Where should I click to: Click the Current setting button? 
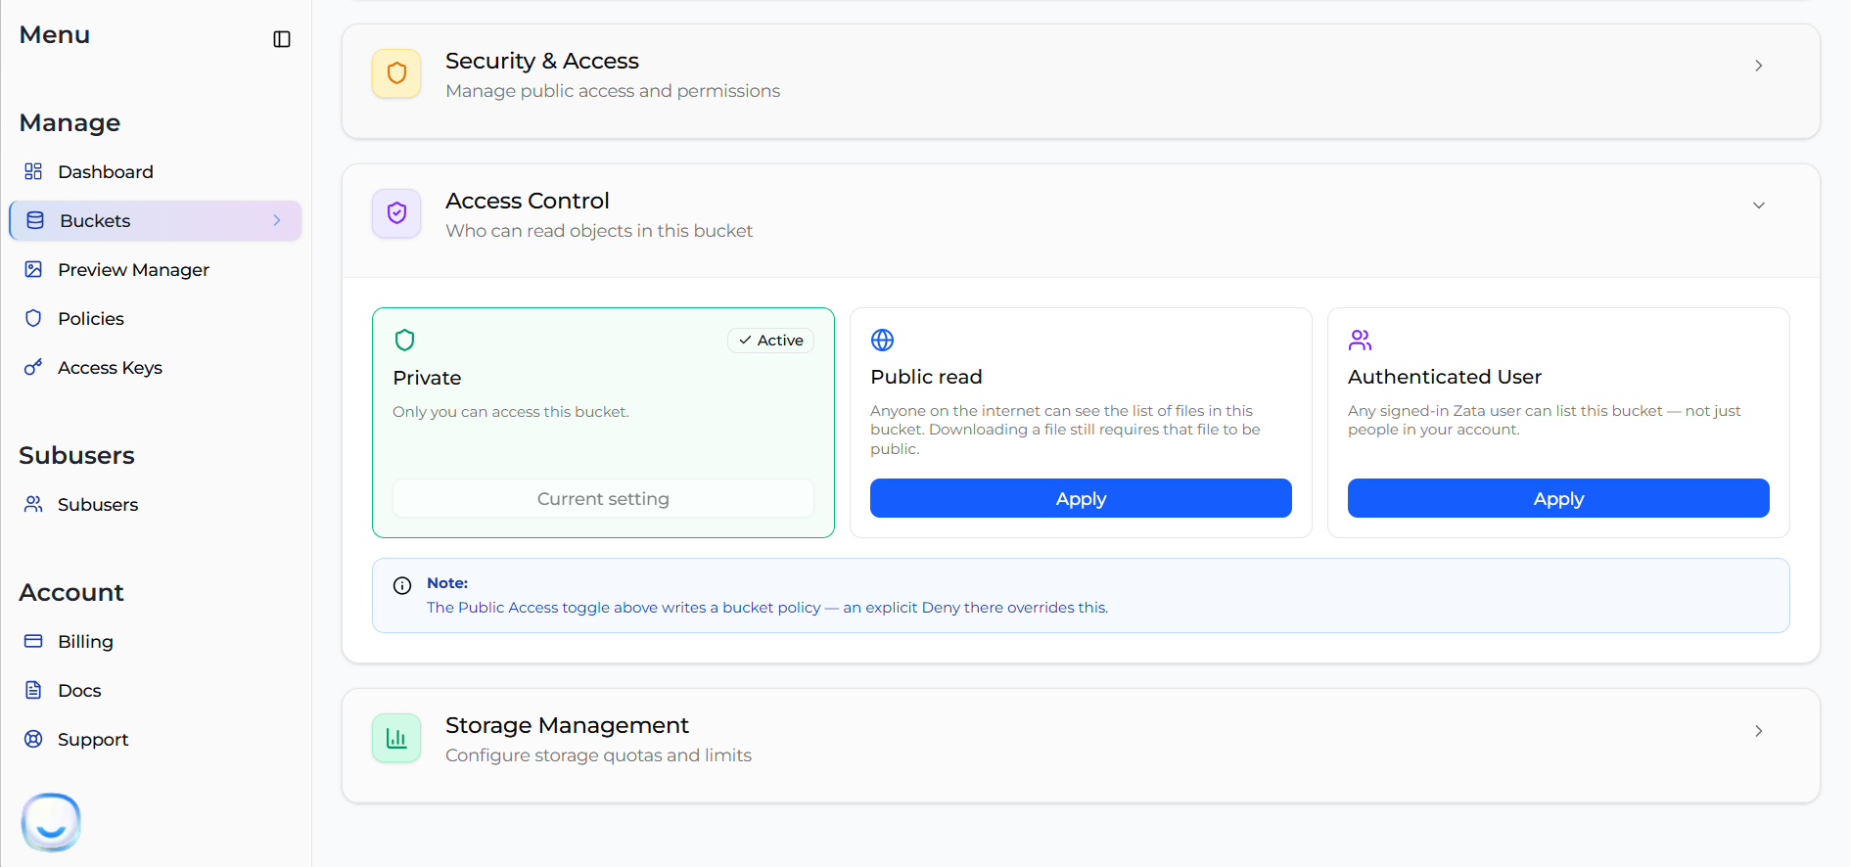click(603, 498)
